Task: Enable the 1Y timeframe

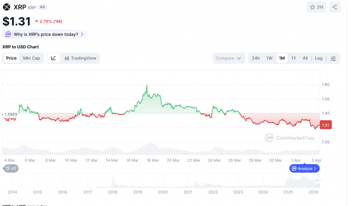Action: coord(294,58)
